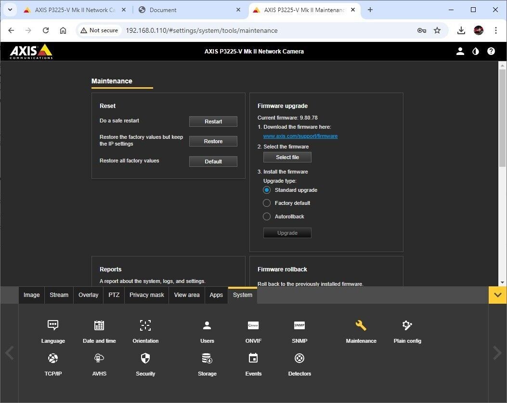This screenshot has width=507, height=403.
Task: Open the Detectors settings icon
Action: click(299, 358)
